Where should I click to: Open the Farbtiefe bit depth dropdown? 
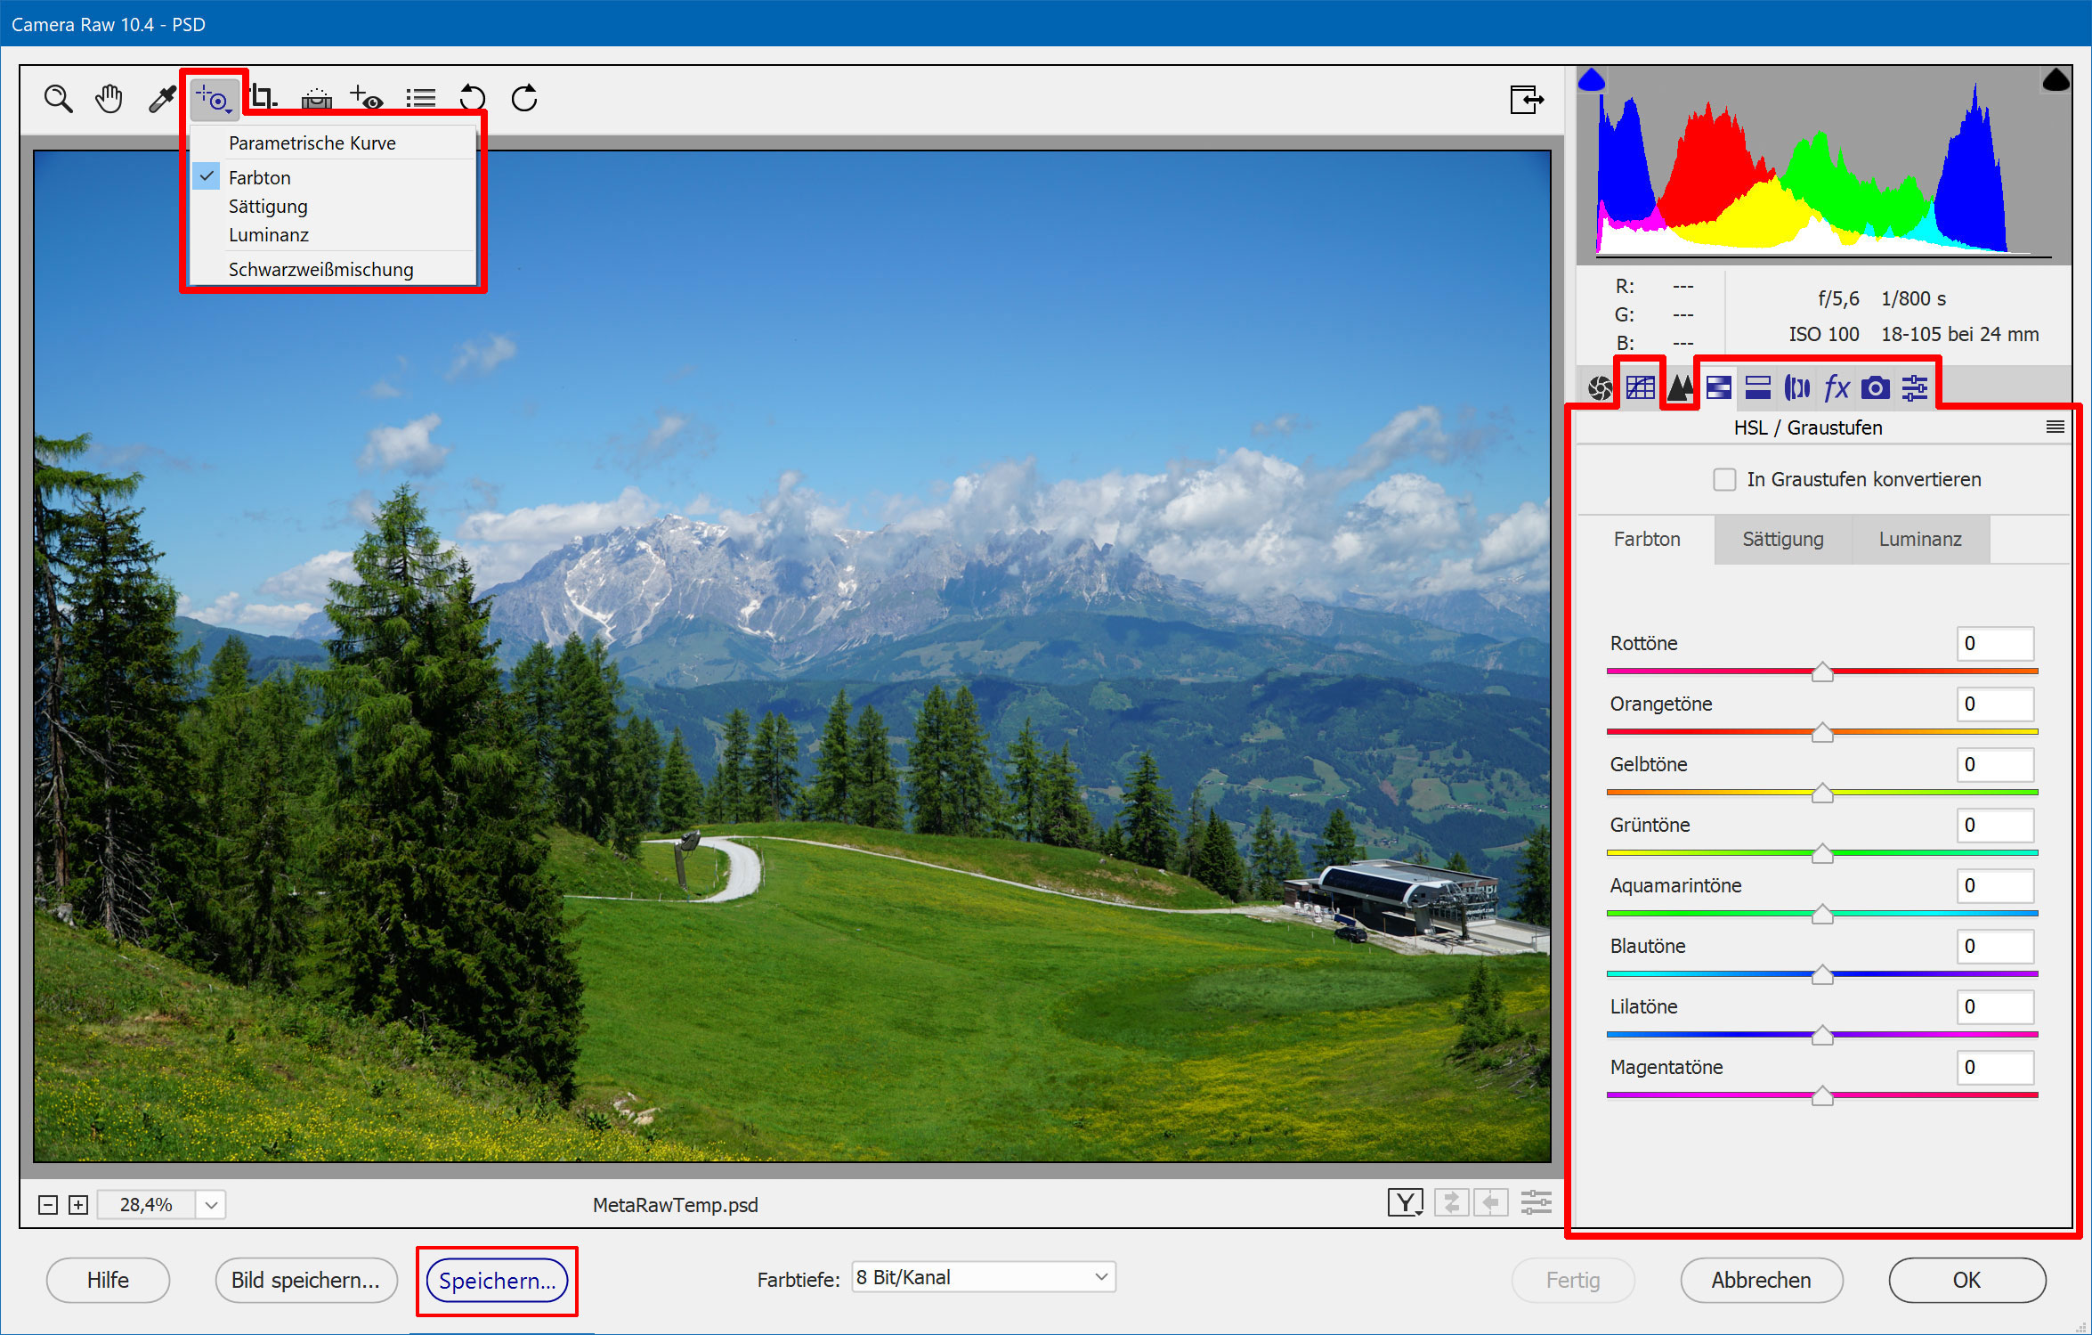coord(983,1277)
